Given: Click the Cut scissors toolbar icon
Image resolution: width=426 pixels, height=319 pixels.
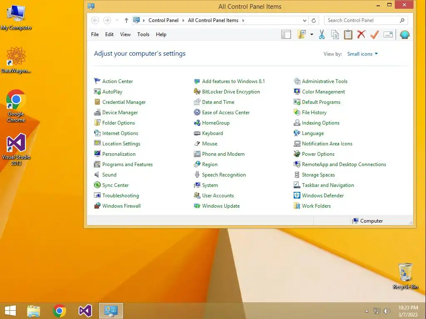Looking at the screenshot, I should pyautogui.click(x=322, y=34).
